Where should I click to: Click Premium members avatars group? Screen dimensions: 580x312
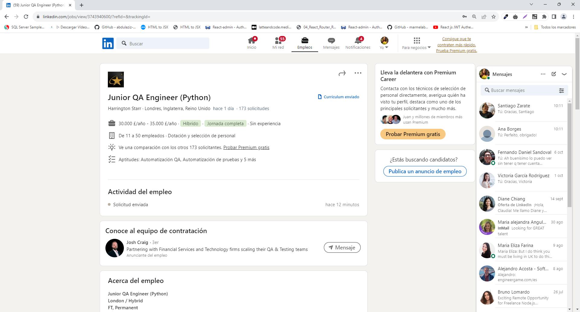[x=390, y=119]
